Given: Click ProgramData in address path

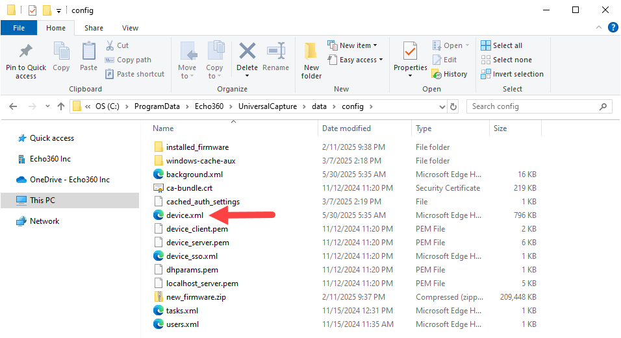Looking at the screenshot, I should [x=157, y=106].
